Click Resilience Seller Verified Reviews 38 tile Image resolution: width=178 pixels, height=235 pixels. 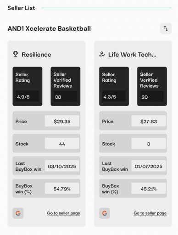click(66, 86)
